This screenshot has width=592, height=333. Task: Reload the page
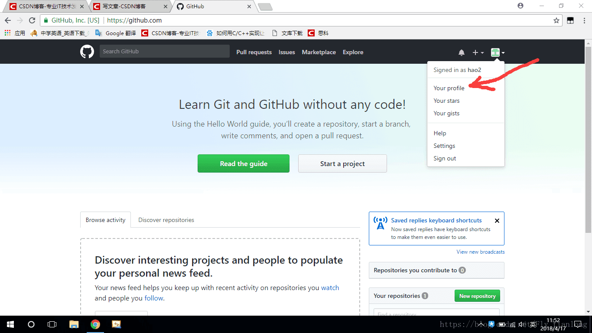click(x=32, y=20)
